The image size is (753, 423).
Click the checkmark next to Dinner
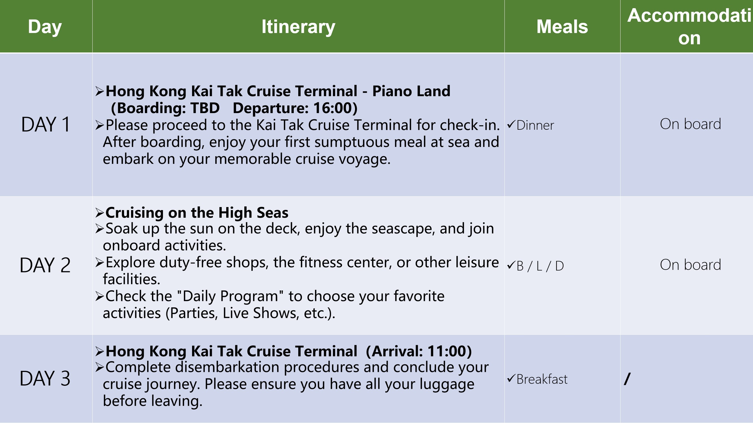pyautogui.click(x=511, y=125)
